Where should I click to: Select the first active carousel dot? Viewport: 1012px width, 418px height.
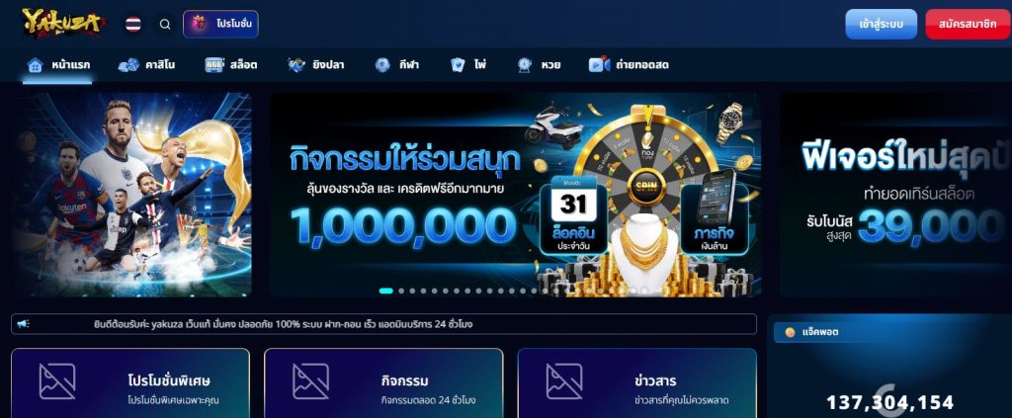pyautogui.click(x=386, y=291)
